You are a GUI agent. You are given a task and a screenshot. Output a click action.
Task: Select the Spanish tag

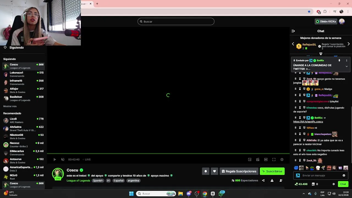pyautogui.click(x=98, y=181)
